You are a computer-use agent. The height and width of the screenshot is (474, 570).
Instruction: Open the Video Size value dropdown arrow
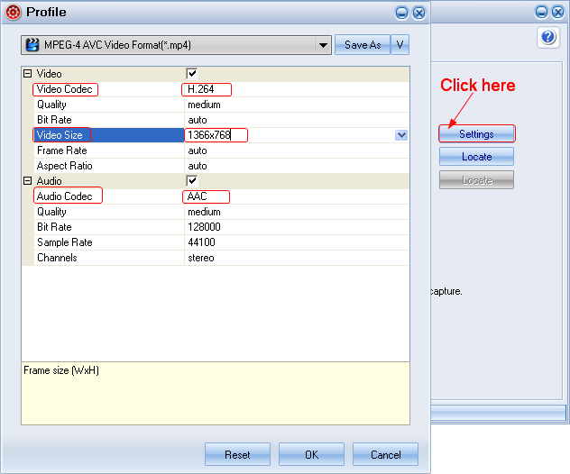(x=401, y=135)
